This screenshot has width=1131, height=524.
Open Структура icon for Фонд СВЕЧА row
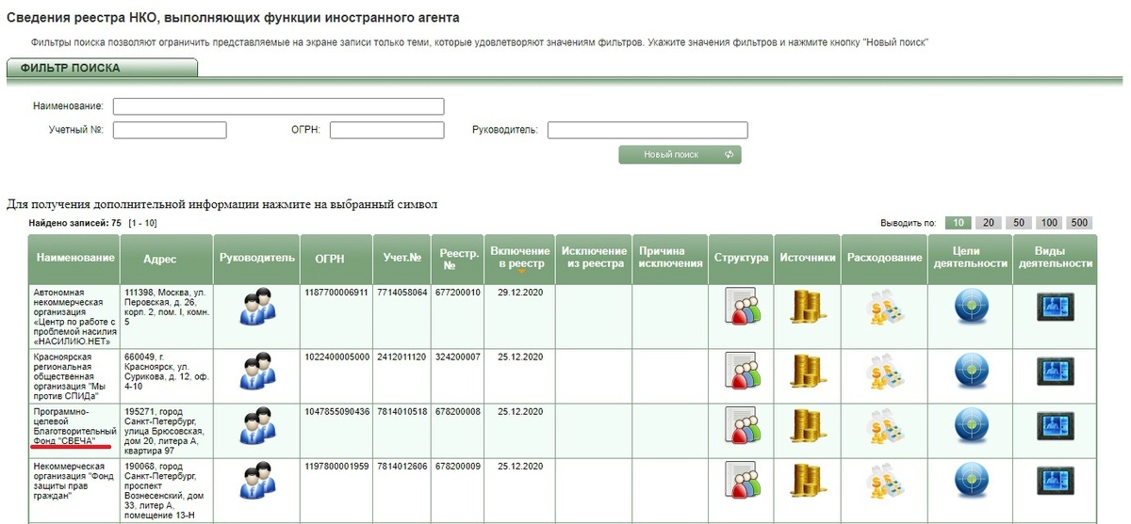coord(741,426)
